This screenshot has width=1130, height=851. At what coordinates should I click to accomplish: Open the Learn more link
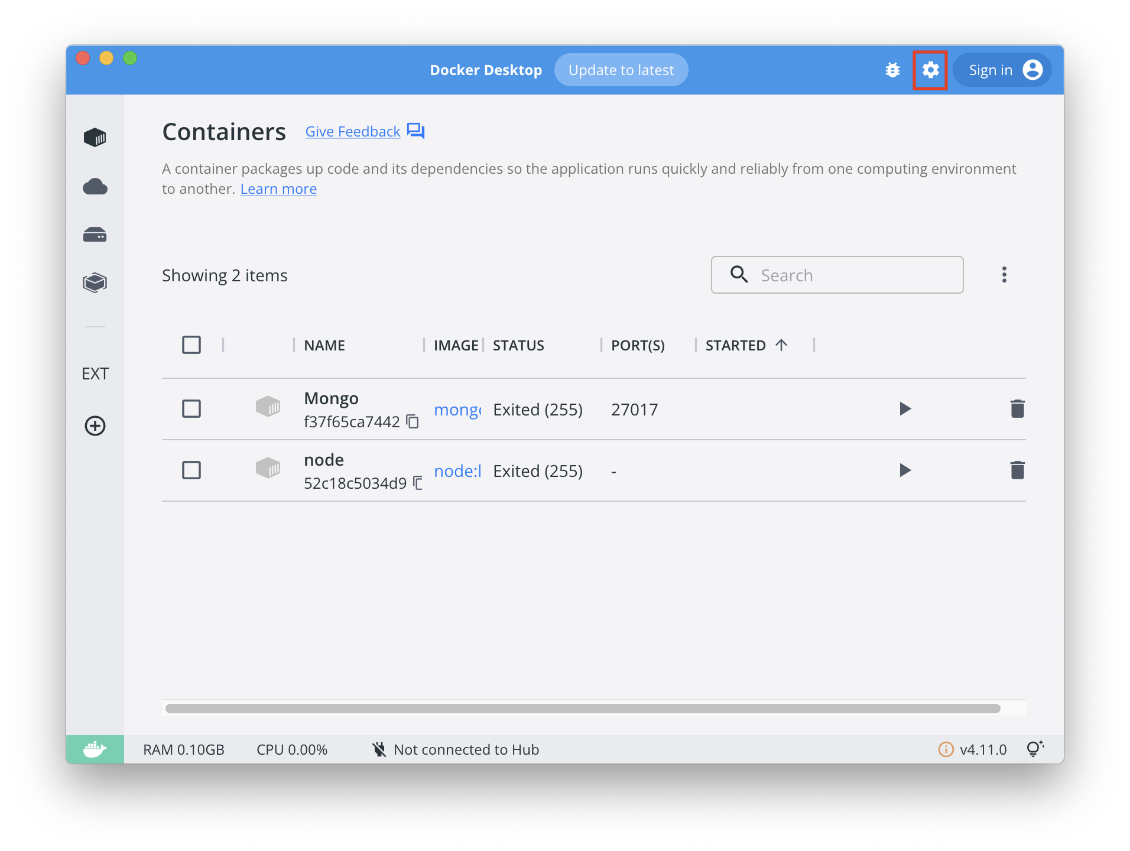click(278, 189)
